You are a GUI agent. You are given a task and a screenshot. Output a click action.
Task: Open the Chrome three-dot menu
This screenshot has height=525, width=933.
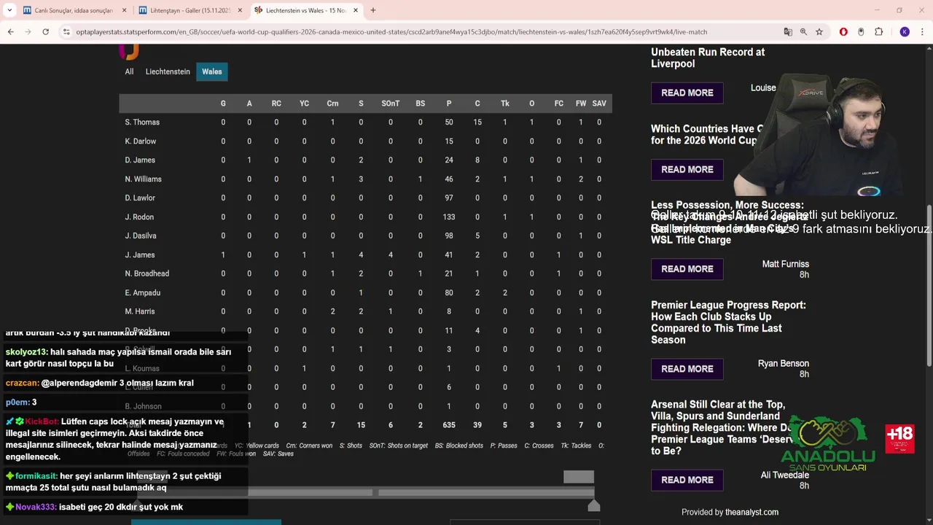click(x=922, y=32)
